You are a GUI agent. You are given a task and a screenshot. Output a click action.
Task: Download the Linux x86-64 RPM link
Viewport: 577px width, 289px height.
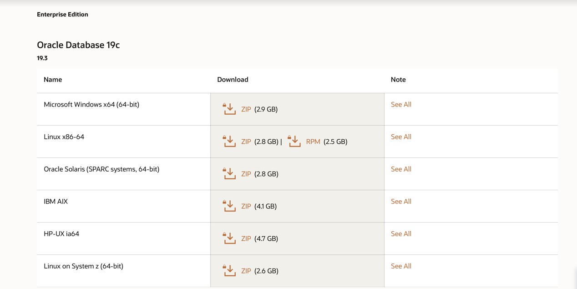[x=313, y=142]
